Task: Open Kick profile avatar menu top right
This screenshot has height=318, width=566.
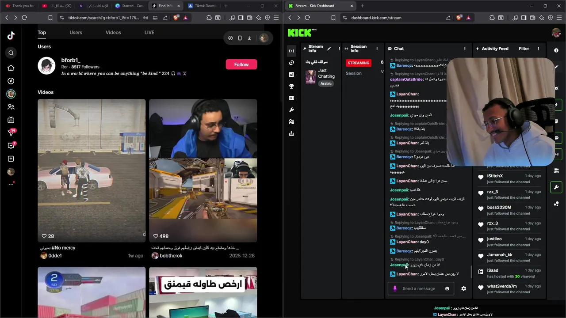Action: click(556, 33)
